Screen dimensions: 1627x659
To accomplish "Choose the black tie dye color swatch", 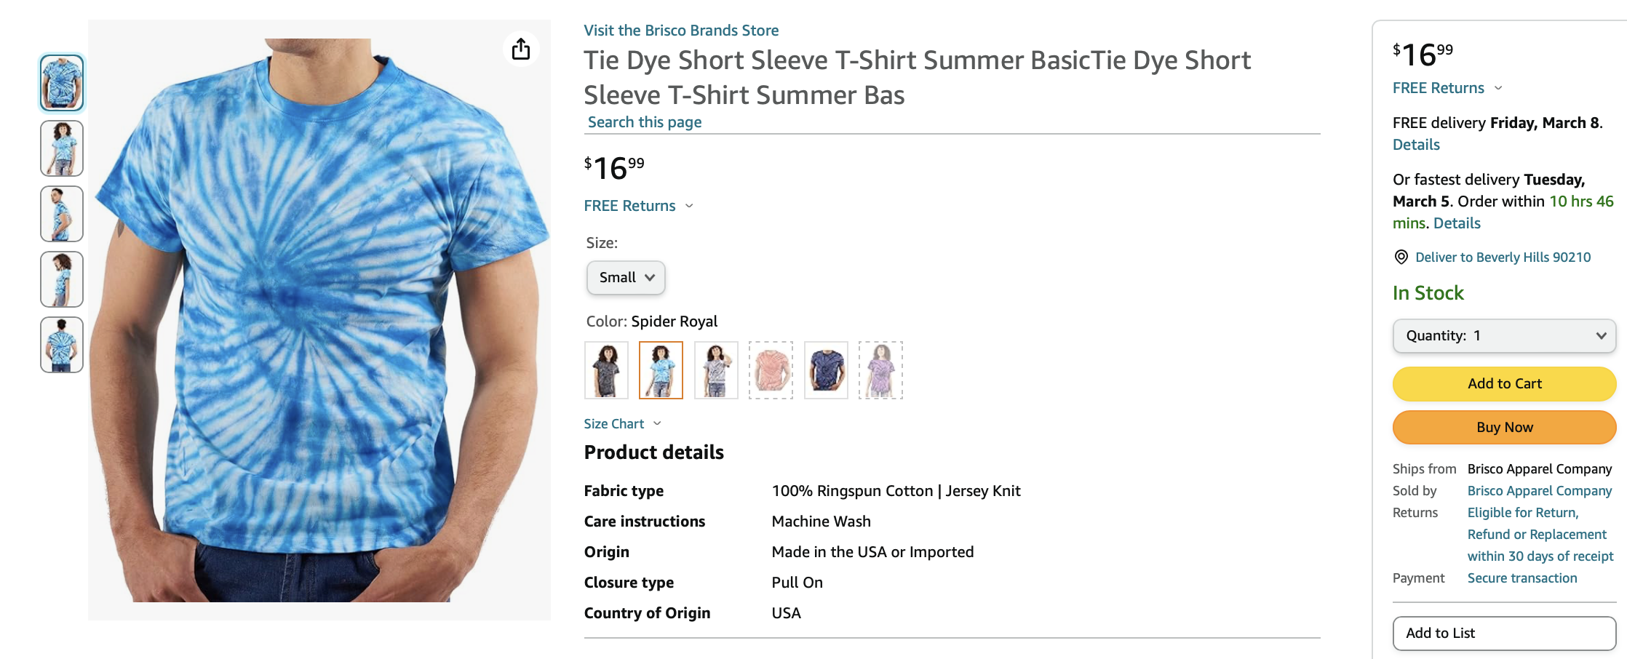I will tap(606, 370).
